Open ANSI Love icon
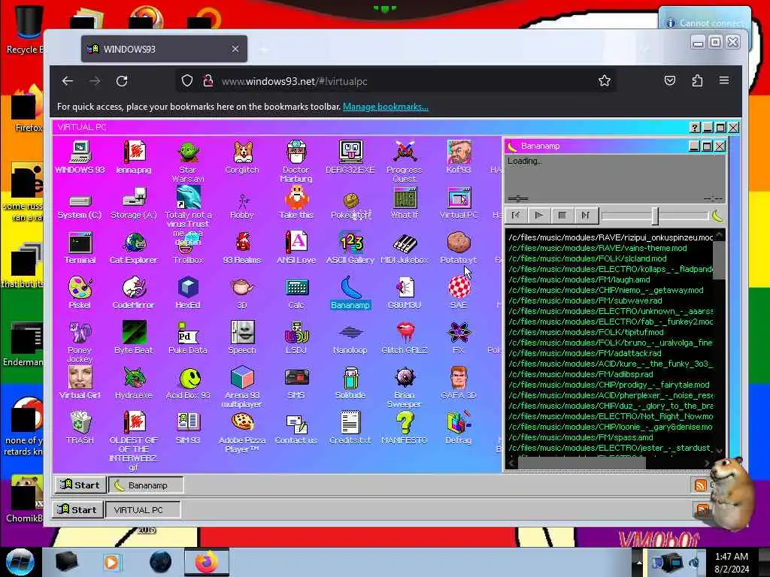The width and height of the screenshot is (770, 577). (296, 248)
